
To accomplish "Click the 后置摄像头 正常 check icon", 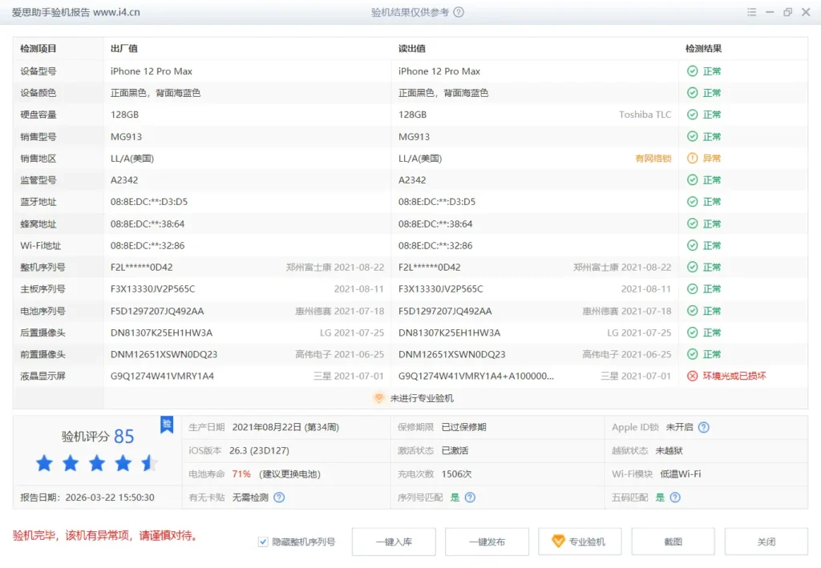I will (x=692, y=332).
